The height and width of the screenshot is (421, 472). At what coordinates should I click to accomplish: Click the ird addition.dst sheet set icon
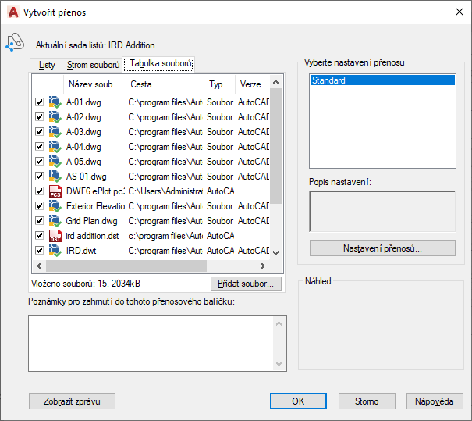coord(55,236)
